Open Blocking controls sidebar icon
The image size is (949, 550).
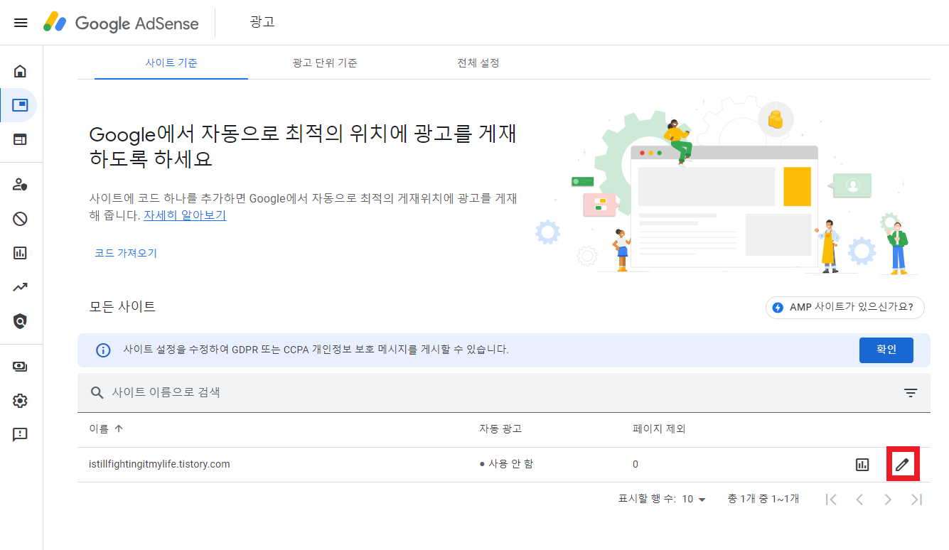(20, 218)
